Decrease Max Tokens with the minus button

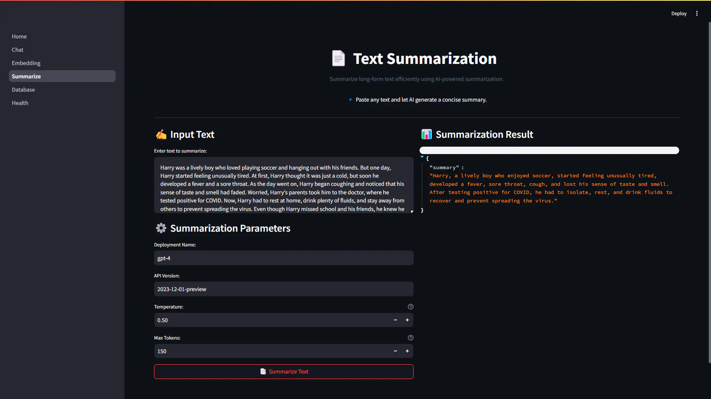[x=395, y=351]
